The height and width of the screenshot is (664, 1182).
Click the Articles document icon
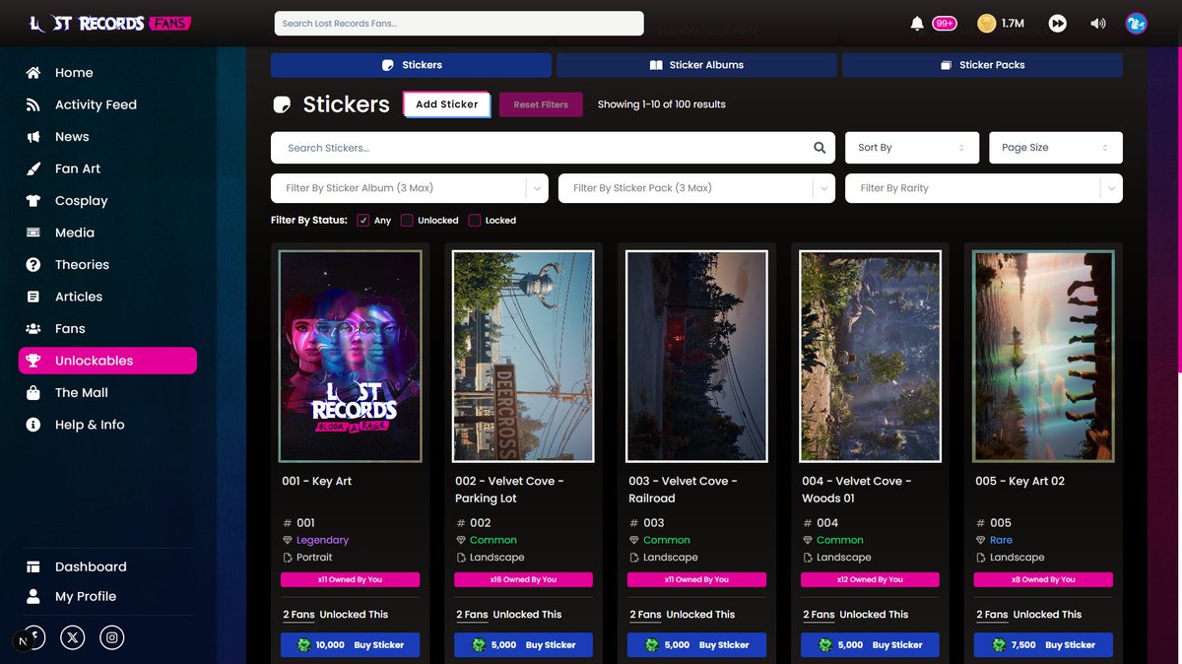33,297
